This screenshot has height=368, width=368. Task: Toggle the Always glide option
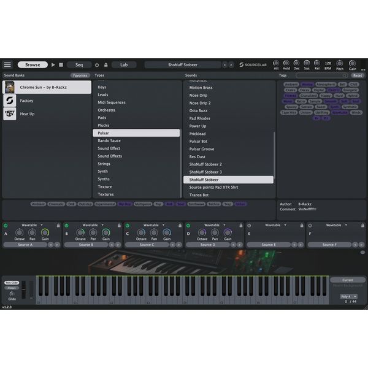12,288
